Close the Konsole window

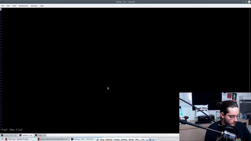coord(249,2)
